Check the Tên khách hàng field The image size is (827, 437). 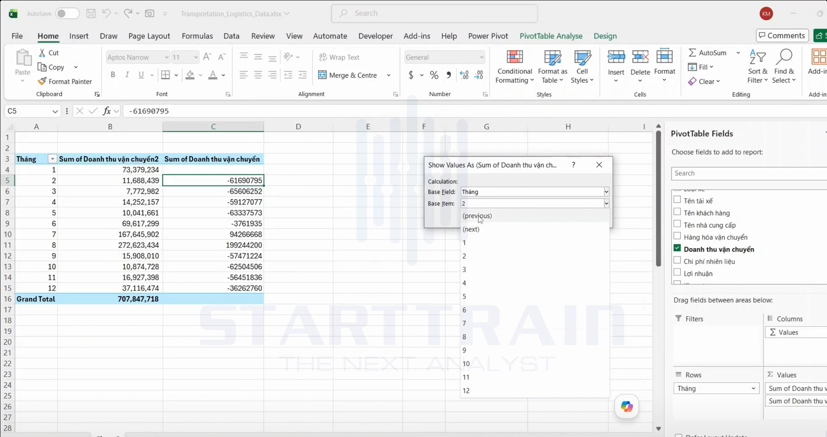(x=677, y=212)
